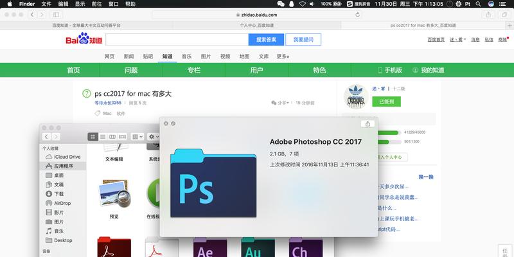514x257 pixels.
Task: Open the 问题 green nav tab
Action: [131, 70]
